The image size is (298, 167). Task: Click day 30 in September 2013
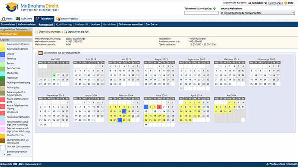(181, 89)
